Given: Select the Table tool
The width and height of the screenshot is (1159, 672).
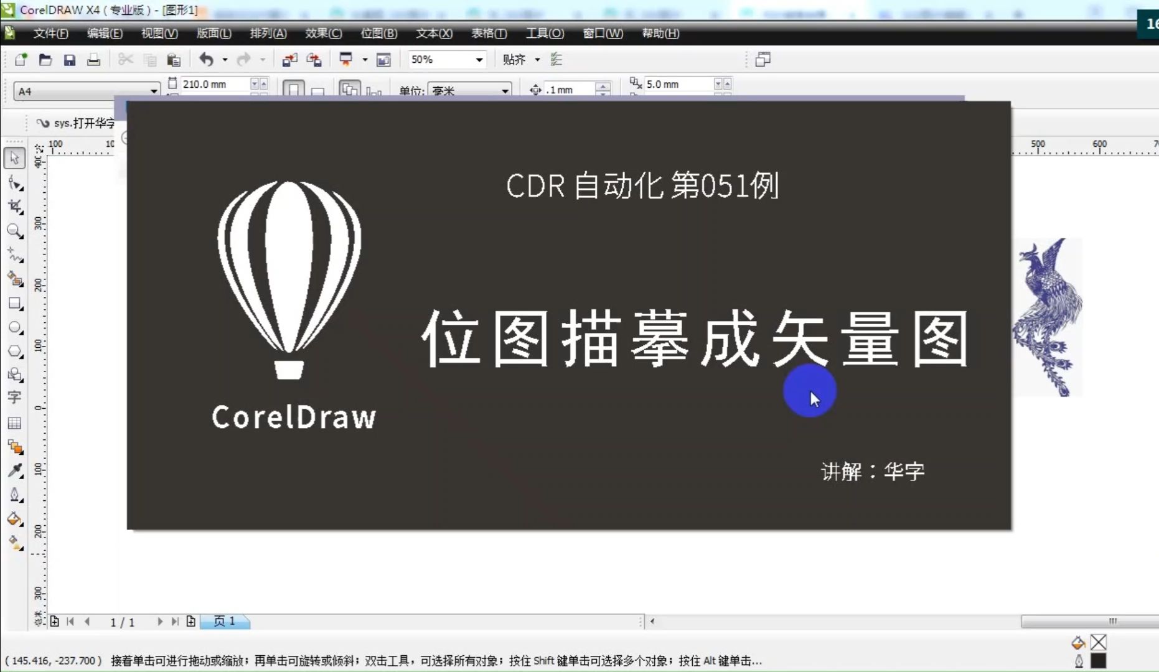Looking at the screenshot, I should [15, 423].
